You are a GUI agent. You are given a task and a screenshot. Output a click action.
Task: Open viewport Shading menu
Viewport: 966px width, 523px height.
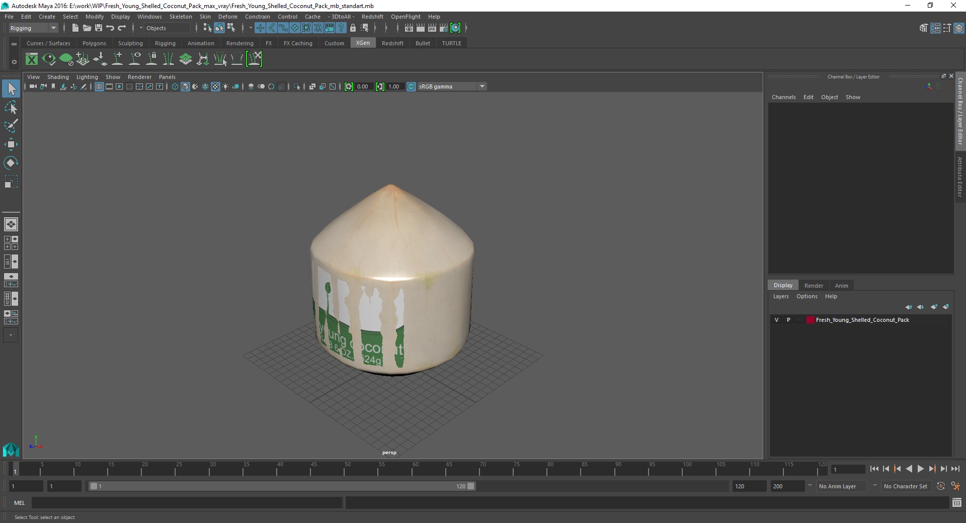pos(58,77)
